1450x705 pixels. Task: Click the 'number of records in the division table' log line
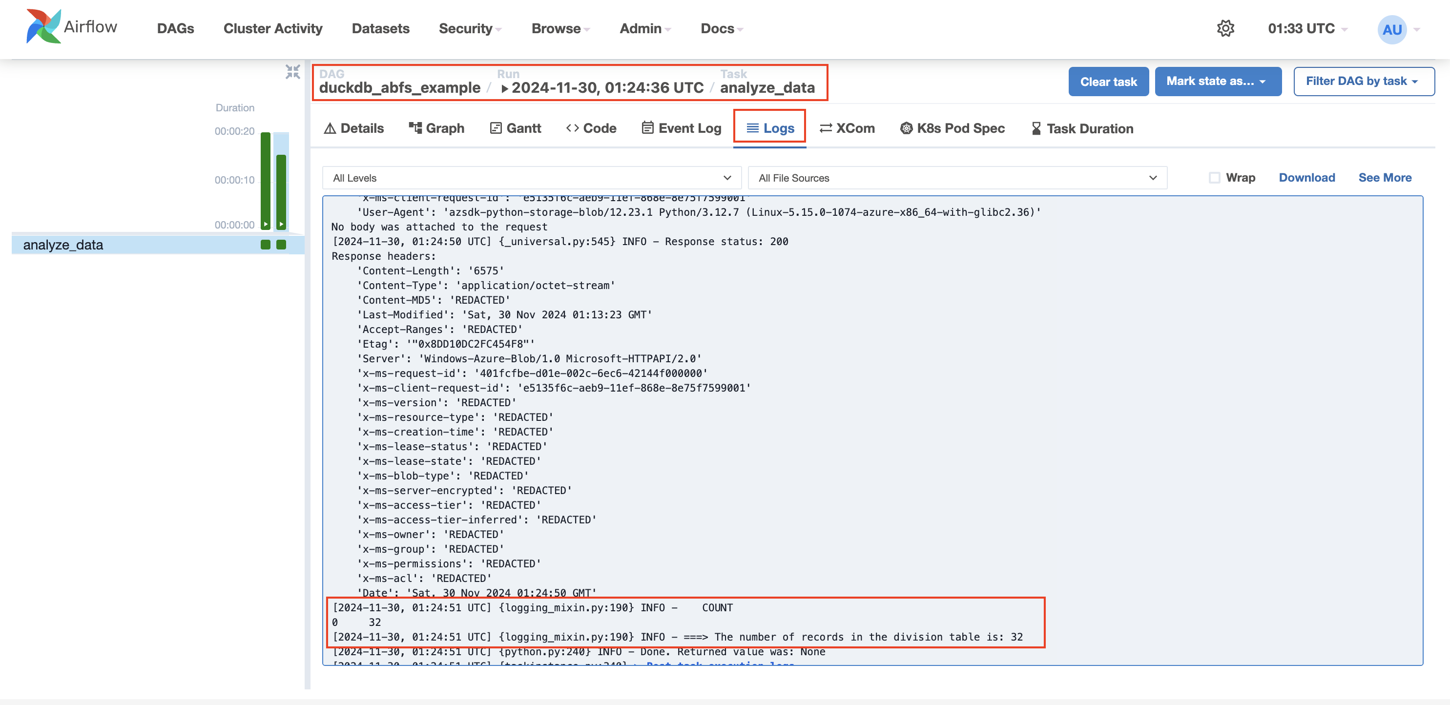click(x=677, y=637)
